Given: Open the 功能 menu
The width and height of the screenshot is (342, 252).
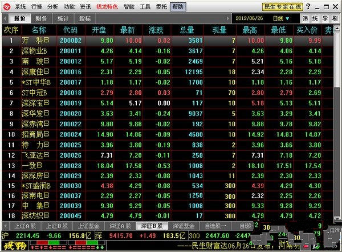Looking at the screenshot, I should pos(69,7).
